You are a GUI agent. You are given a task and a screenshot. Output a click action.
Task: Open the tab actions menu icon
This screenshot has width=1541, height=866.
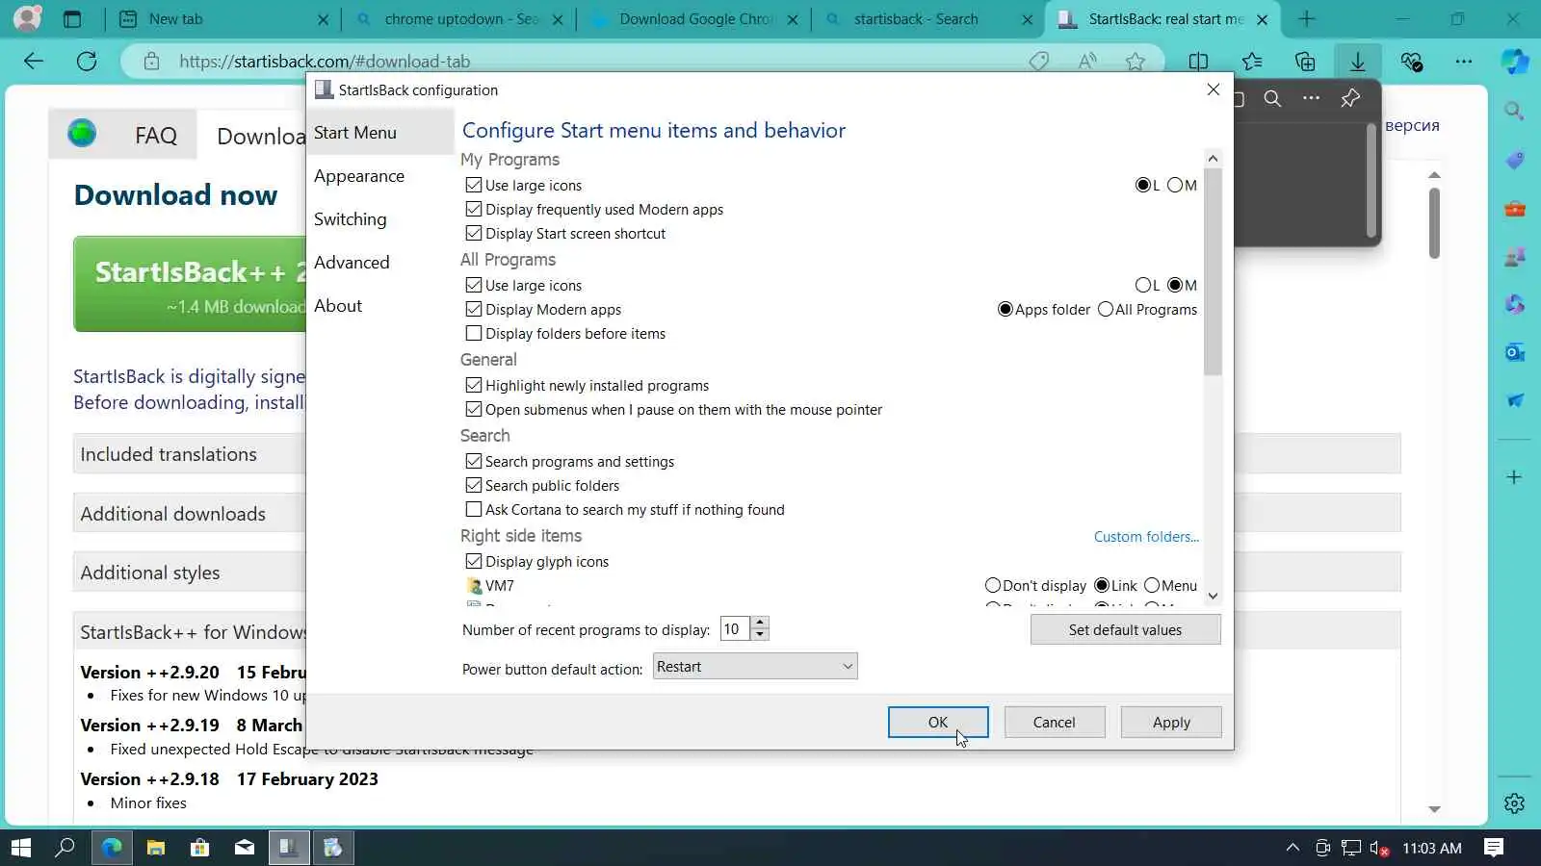[x=72, y=18]
